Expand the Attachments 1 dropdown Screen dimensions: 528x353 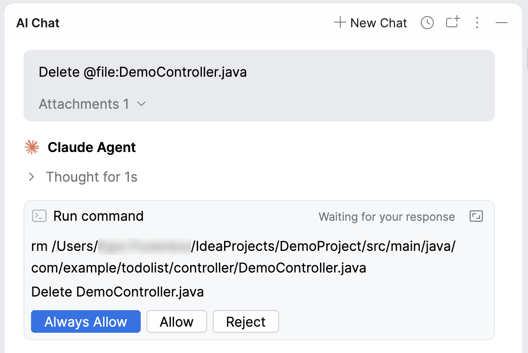click(x=93, y=104)
